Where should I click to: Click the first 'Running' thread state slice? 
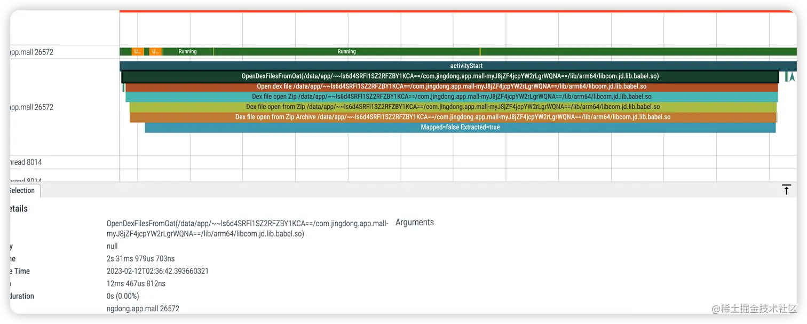[x=188, y=52]
